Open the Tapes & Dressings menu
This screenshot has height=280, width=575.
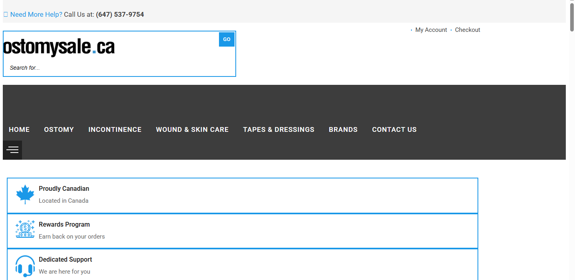point(279,129)
